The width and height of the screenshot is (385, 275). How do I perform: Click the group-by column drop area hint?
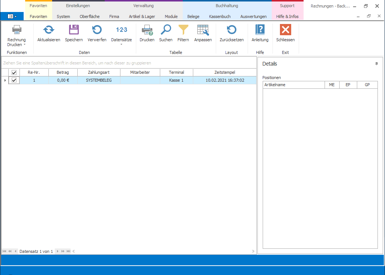[x=77, y=63]
